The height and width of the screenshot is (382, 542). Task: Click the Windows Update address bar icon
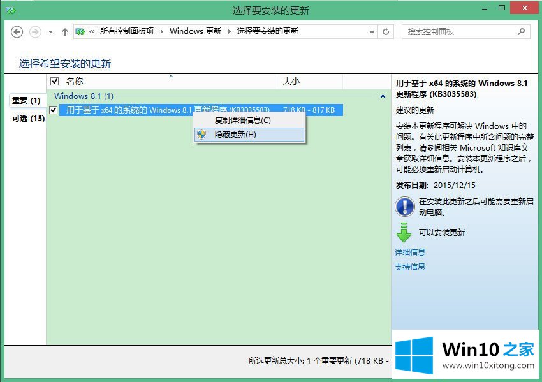pos(80,32)
